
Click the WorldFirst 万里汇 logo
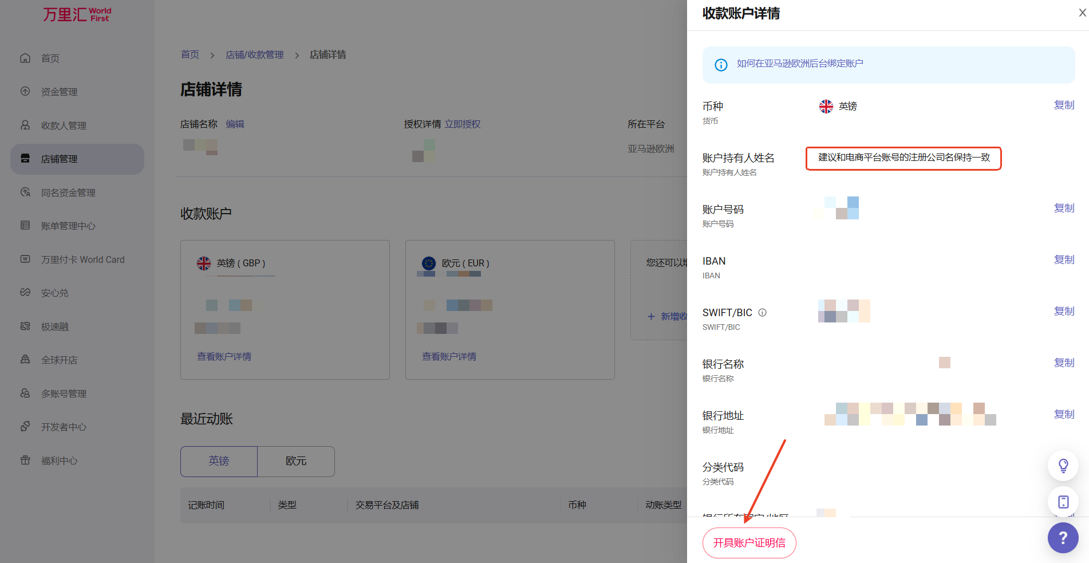77,14
